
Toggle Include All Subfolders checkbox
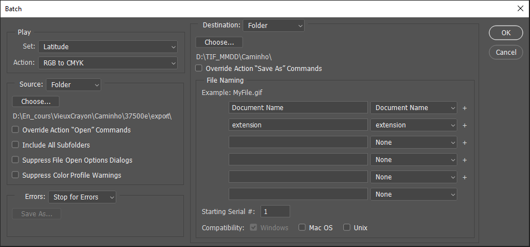16,145
